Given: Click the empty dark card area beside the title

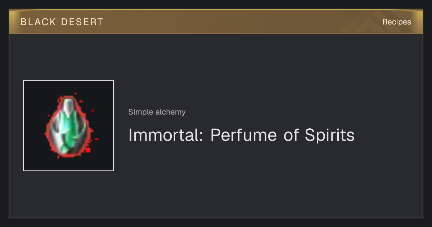Looking at the screenshot, I should point(389,135).
